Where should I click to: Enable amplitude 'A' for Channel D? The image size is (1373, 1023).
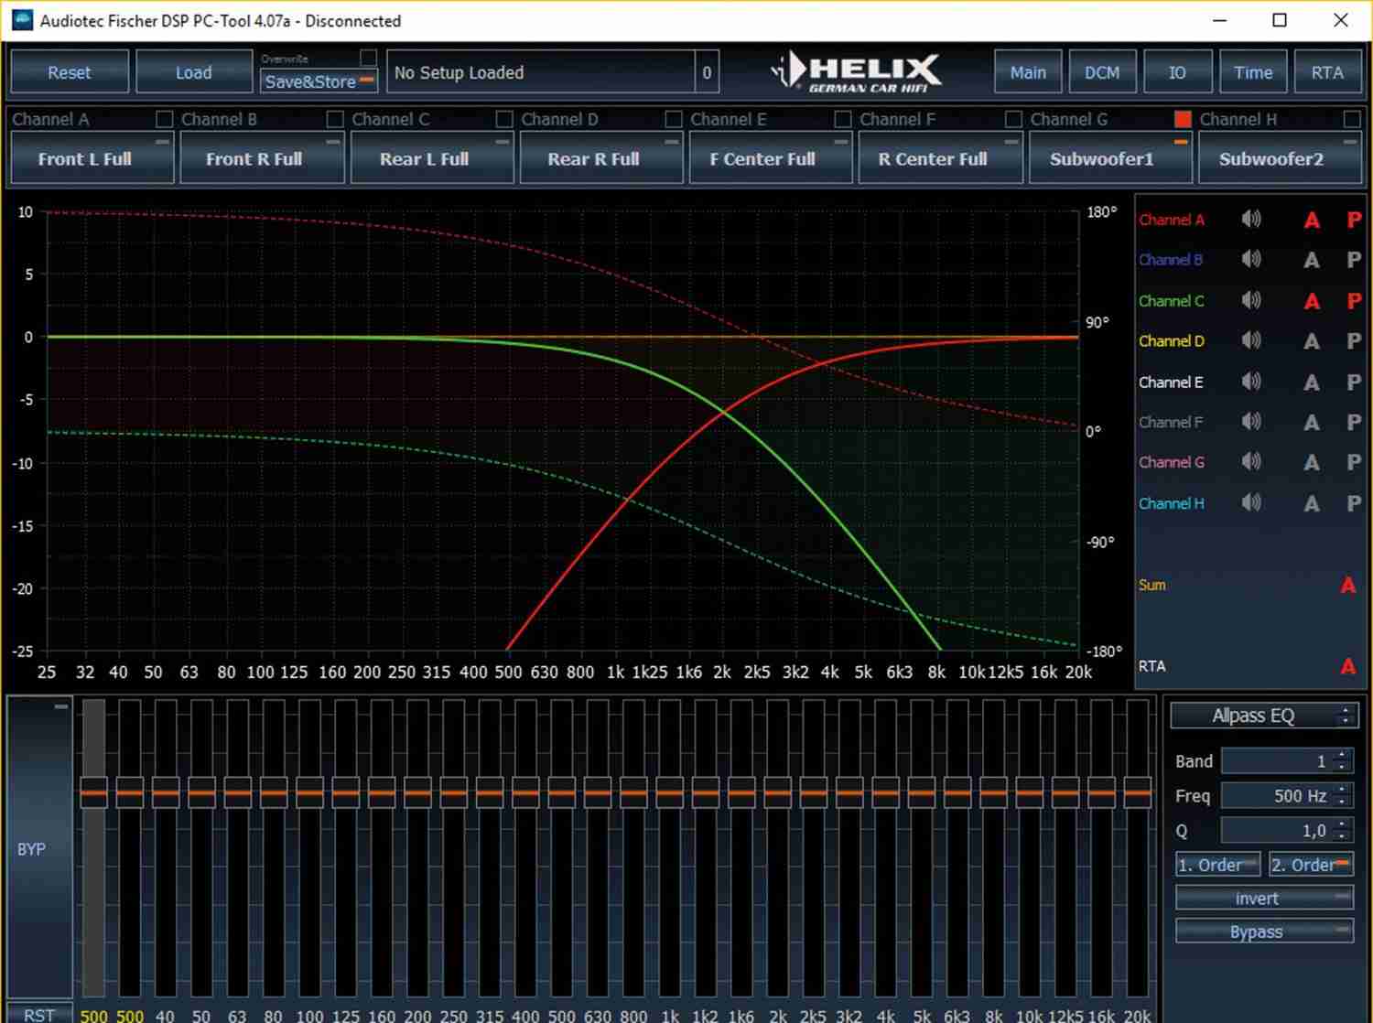coord(1312,342)
